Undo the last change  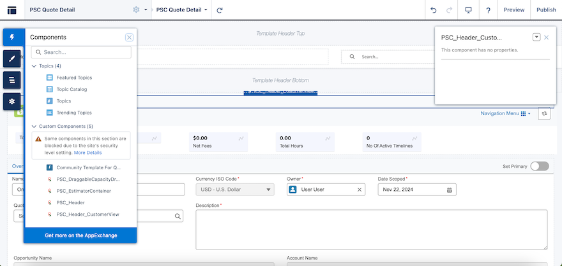(x=434, y=10)
